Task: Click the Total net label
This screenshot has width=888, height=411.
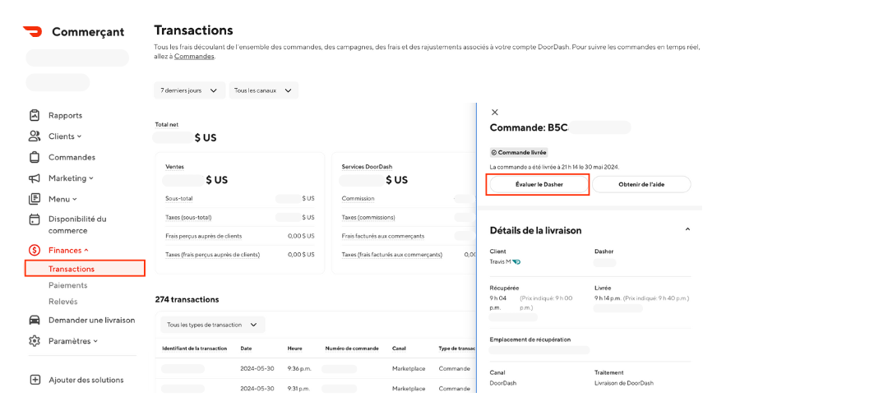Action: click(167, 125)
